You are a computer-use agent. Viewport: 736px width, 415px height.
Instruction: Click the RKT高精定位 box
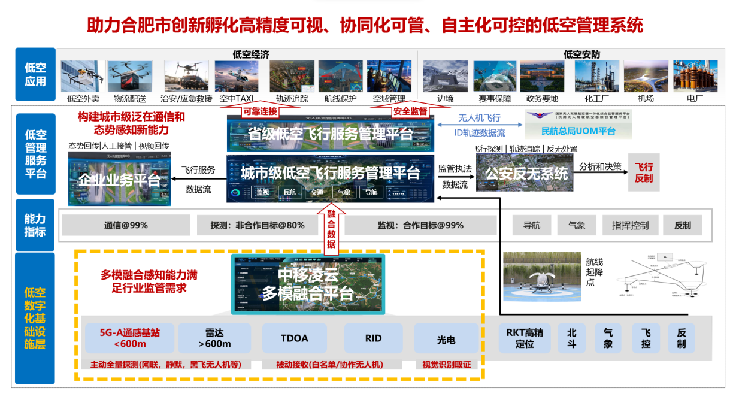click(x=525, y=338)
